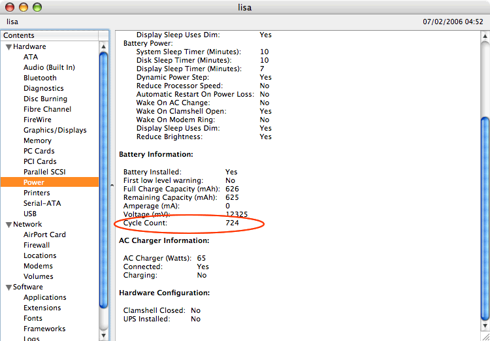This screenshot has height=341, width=490.
Task: Click Remaining Capacity value 625
Action: click(x=232, y=197)
